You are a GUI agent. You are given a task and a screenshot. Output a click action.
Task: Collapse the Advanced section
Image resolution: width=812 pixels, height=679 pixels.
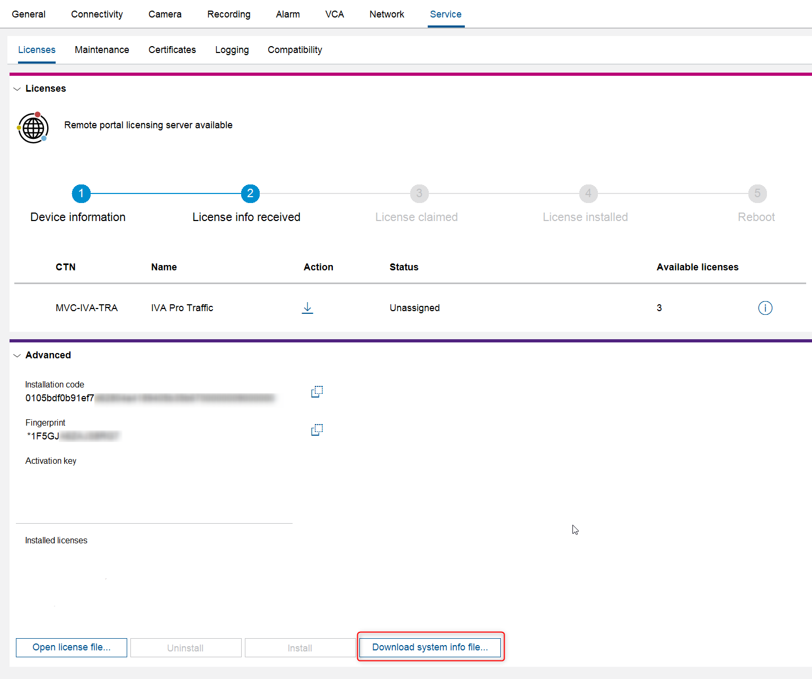(17, 356)
